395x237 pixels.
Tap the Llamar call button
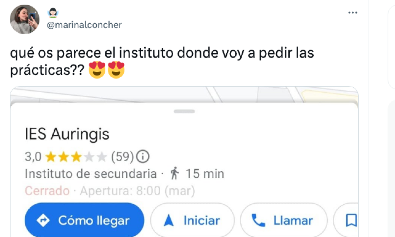point(284,220)
